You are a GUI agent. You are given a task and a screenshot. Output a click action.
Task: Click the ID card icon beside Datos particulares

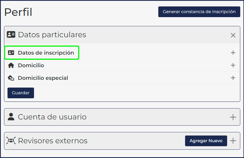[x=11, y=35]
